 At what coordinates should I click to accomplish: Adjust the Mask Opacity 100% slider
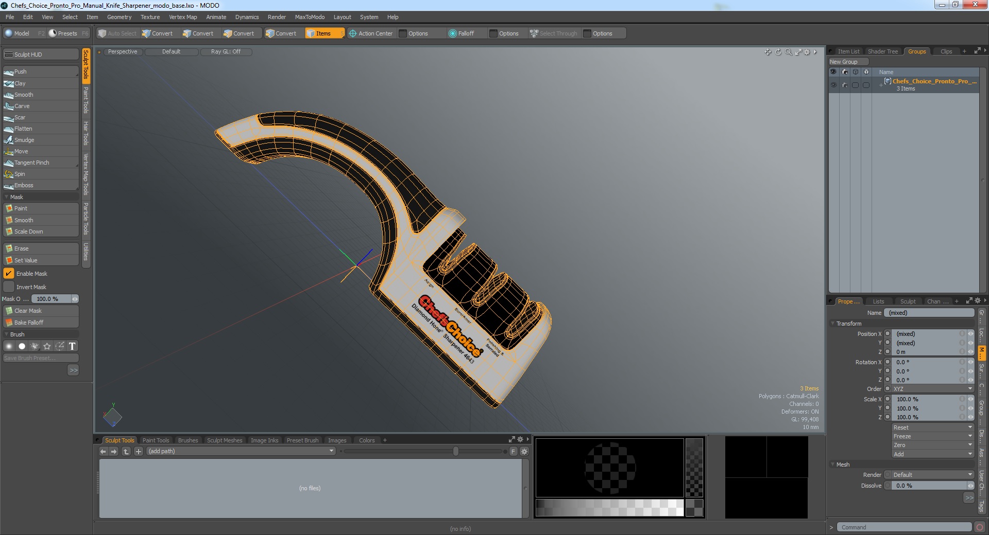coord(55,299)
